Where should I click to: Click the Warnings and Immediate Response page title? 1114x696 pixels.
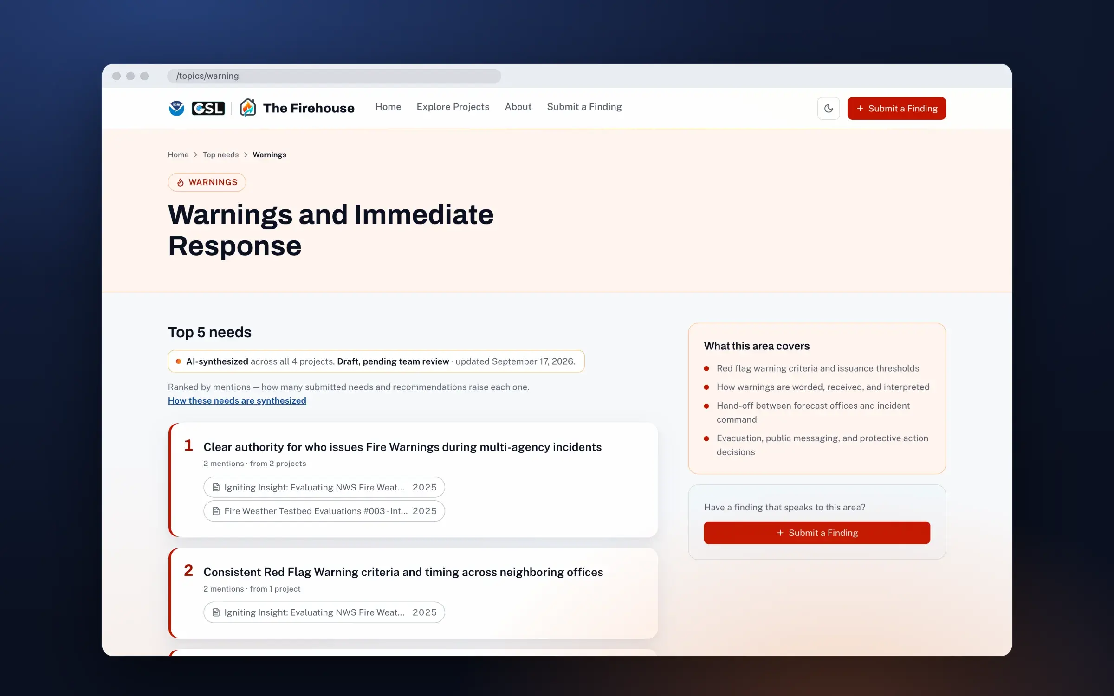click(x=330, y=230)
